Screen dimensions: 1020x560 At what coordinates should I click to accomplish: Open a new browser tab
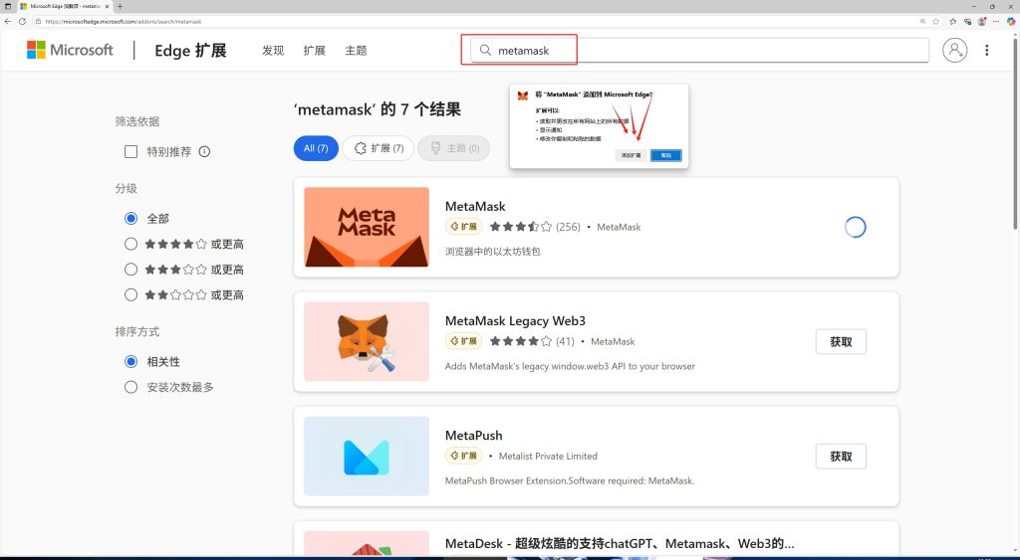point(120,6)
